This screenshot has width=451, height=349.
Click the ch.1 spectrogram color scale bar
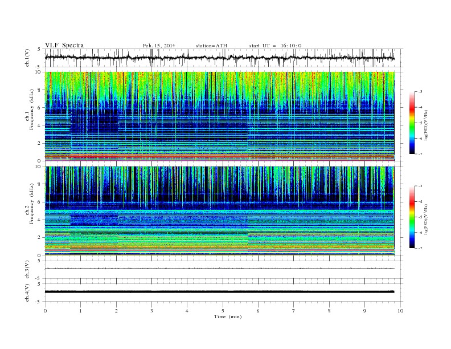412,123
